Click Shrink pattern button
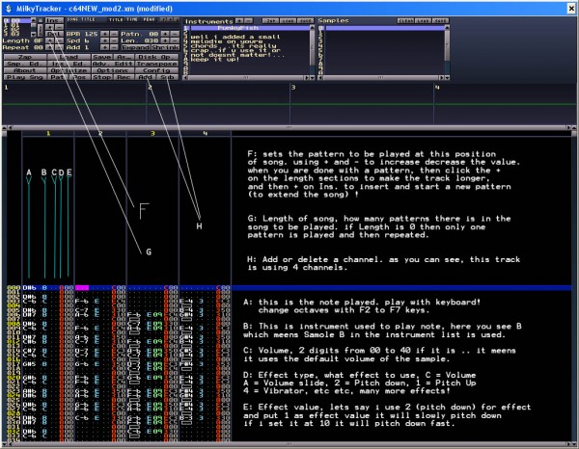Screen dimensions: 579x449 coord(165,47)
